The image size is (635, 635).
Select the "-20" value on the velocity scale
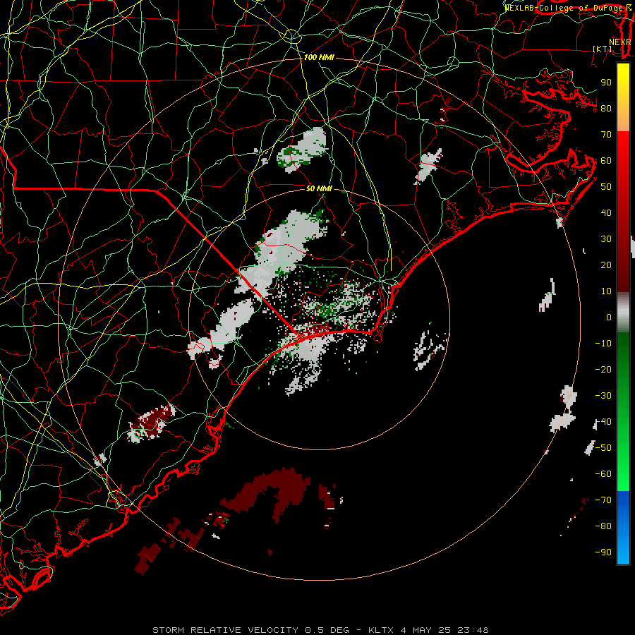click(x=603, y=370)
